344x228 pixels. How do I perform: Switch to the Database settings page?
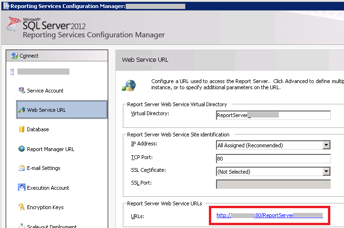38,129
